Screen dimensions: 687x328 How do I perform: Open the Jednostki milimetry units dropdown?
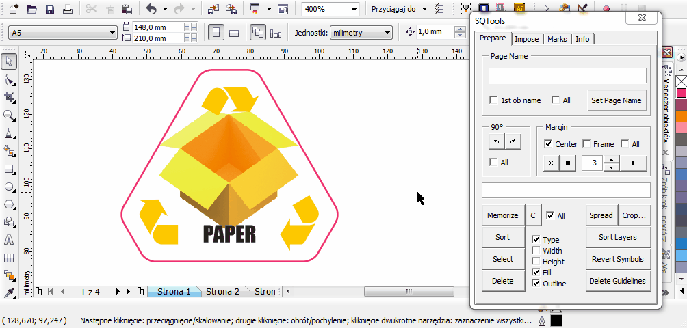[387, 32]
